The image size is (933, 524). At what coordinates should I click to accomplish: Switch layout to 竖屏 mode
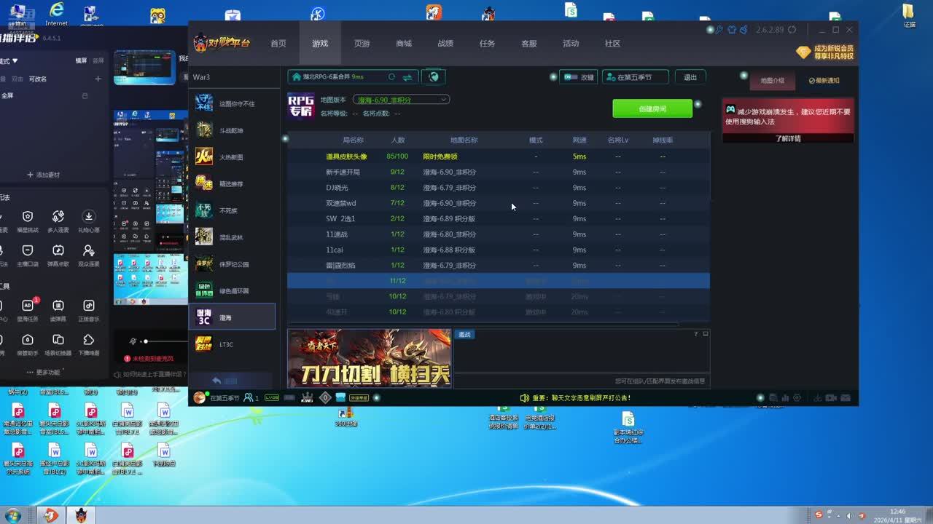pyautogui.click(x=98, y=61)
